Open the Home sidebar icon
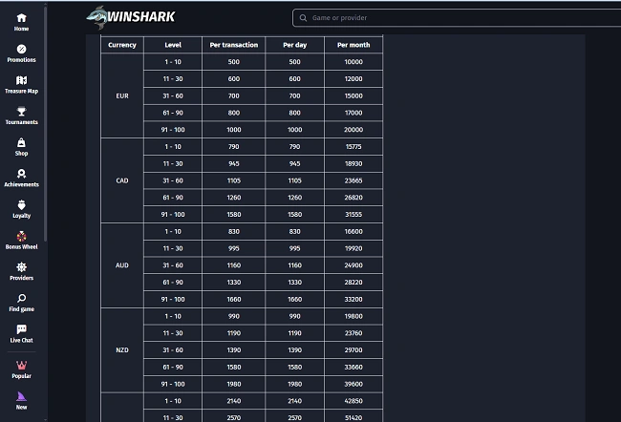Image resolution: width=621 pixels, height=422 pixels. click(x=21, y=18)
